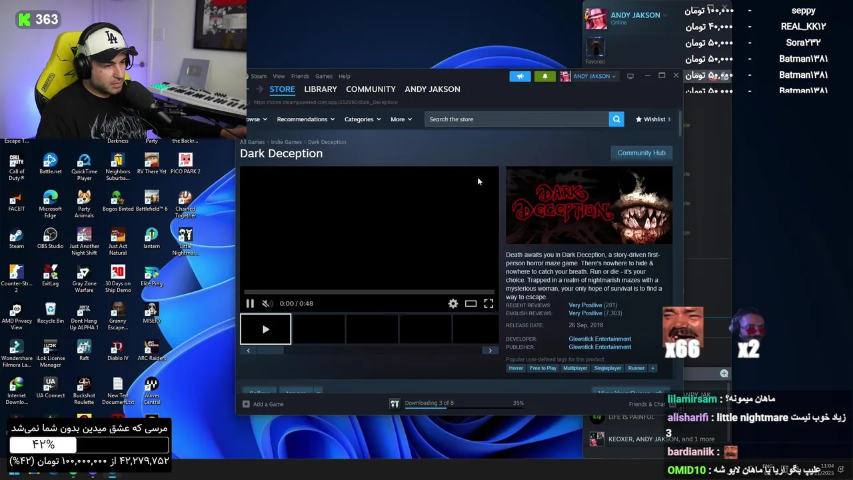Unmute the trailer video

point(267,303)
